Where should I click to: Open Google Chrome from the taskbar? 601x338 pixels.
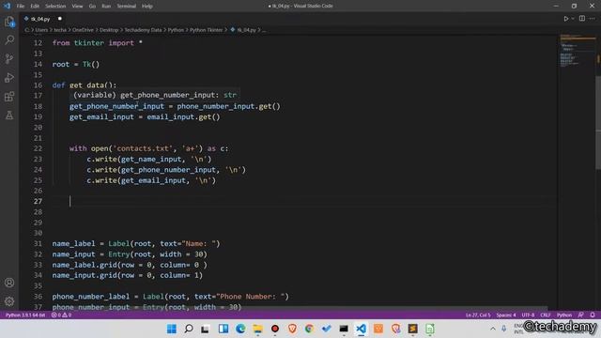[x=309, y=329]
